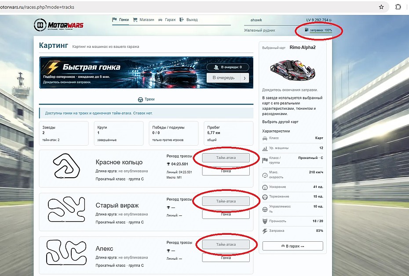The image size is (409, 276).
Task: Click the steering wheel icon beside Управляемость
Action: point(265,209)
